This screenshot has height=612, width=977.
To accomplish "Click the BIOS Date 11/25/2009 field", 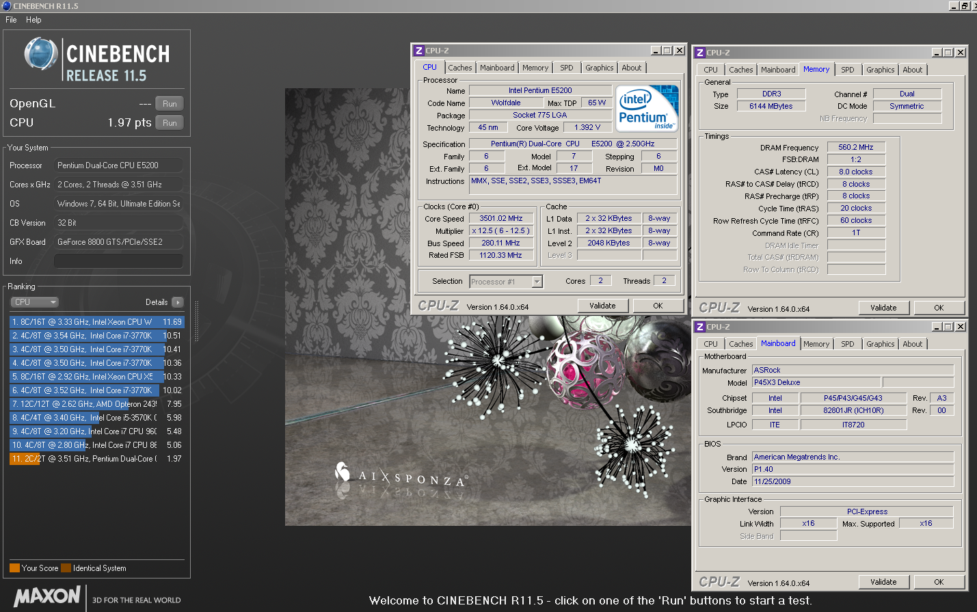I will [x=853, y=481].
